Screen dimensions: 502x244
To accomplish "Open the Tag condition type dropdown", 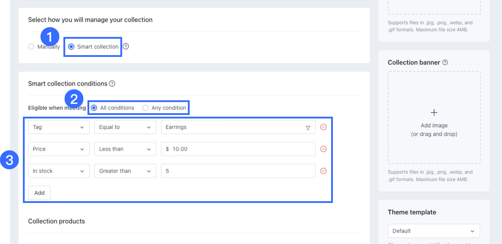I will click(59, 127).
